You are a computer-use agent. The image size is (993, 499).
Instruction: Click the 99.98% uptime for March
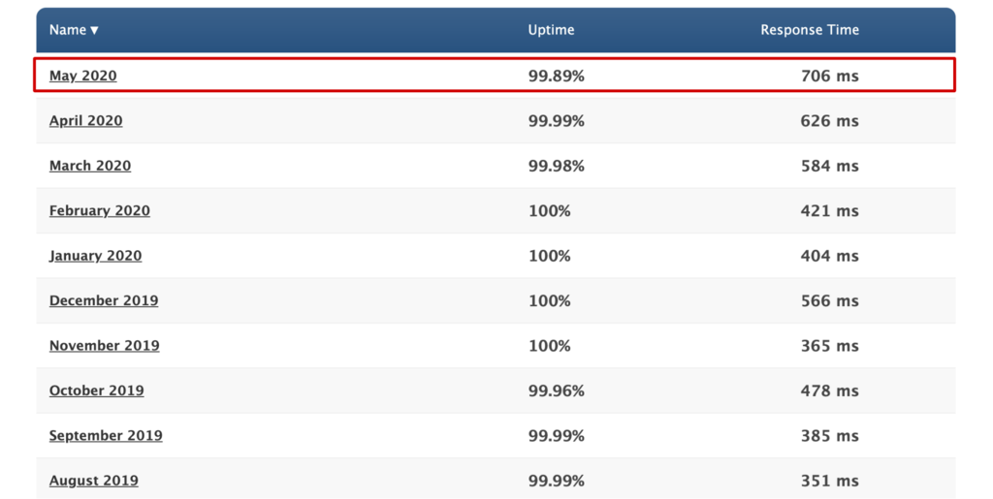[x=556, y=166]
